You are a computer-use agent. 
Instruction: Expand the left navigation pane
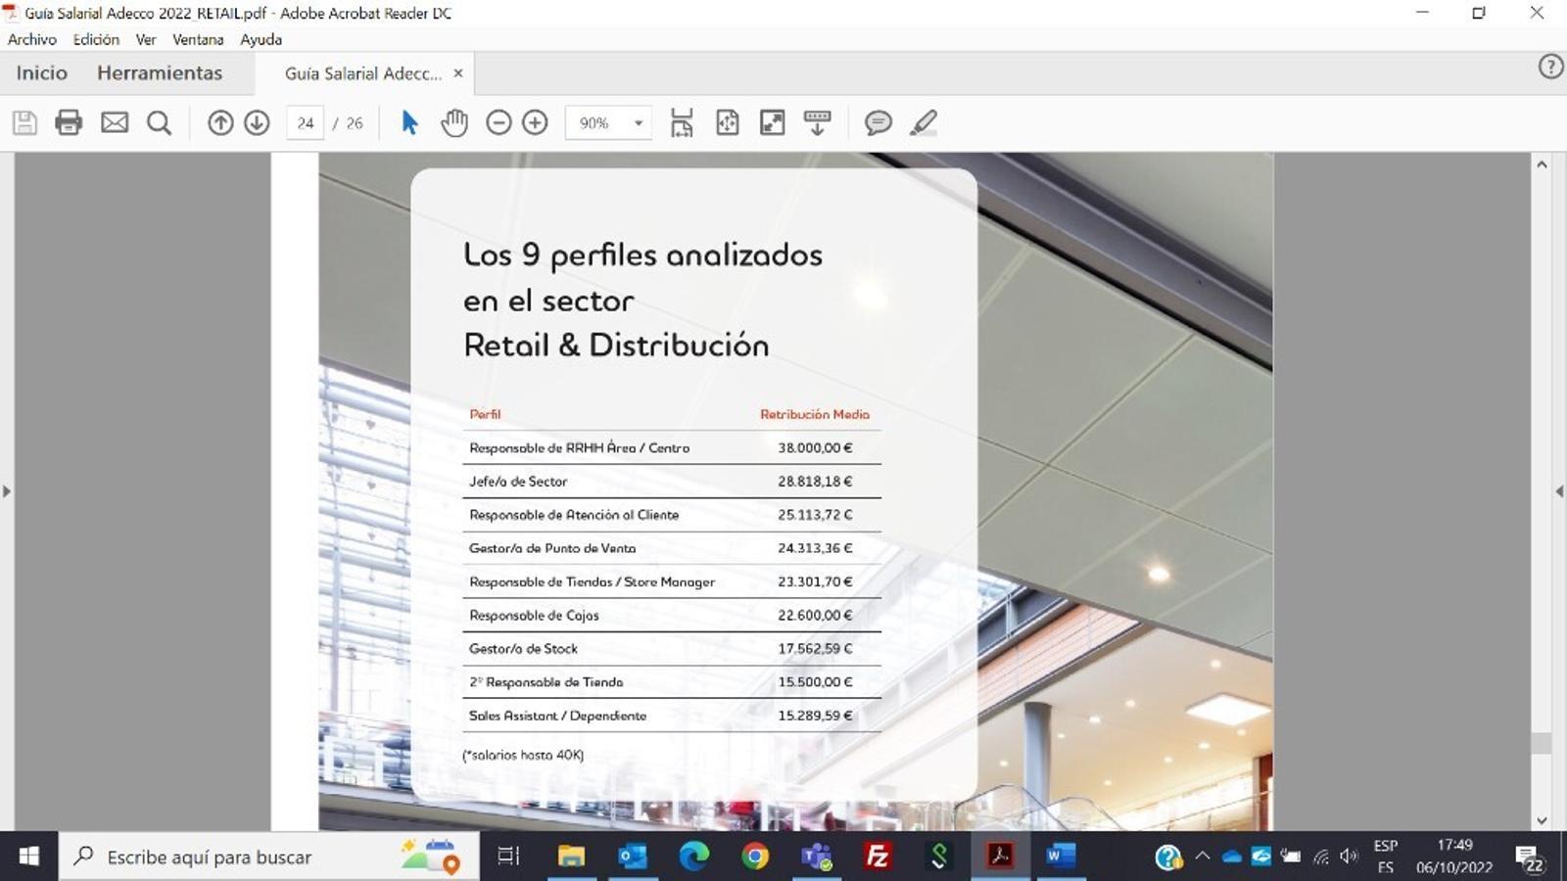click(x=7, y=491)
